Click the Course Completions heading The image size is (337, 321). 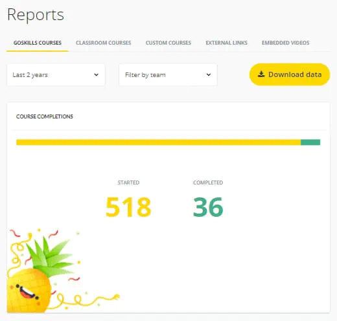pos(45,116)
